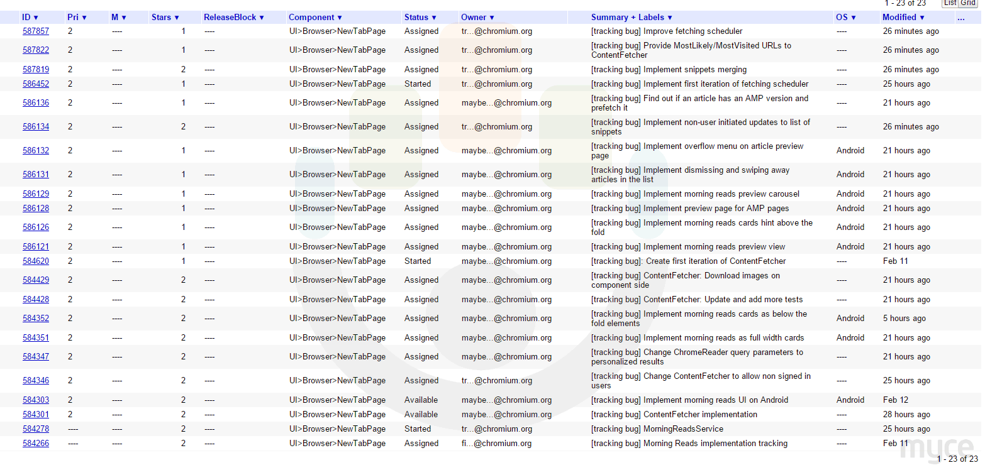
Task: Click summary 'MorningReadsService'
Action: (683, 429)
